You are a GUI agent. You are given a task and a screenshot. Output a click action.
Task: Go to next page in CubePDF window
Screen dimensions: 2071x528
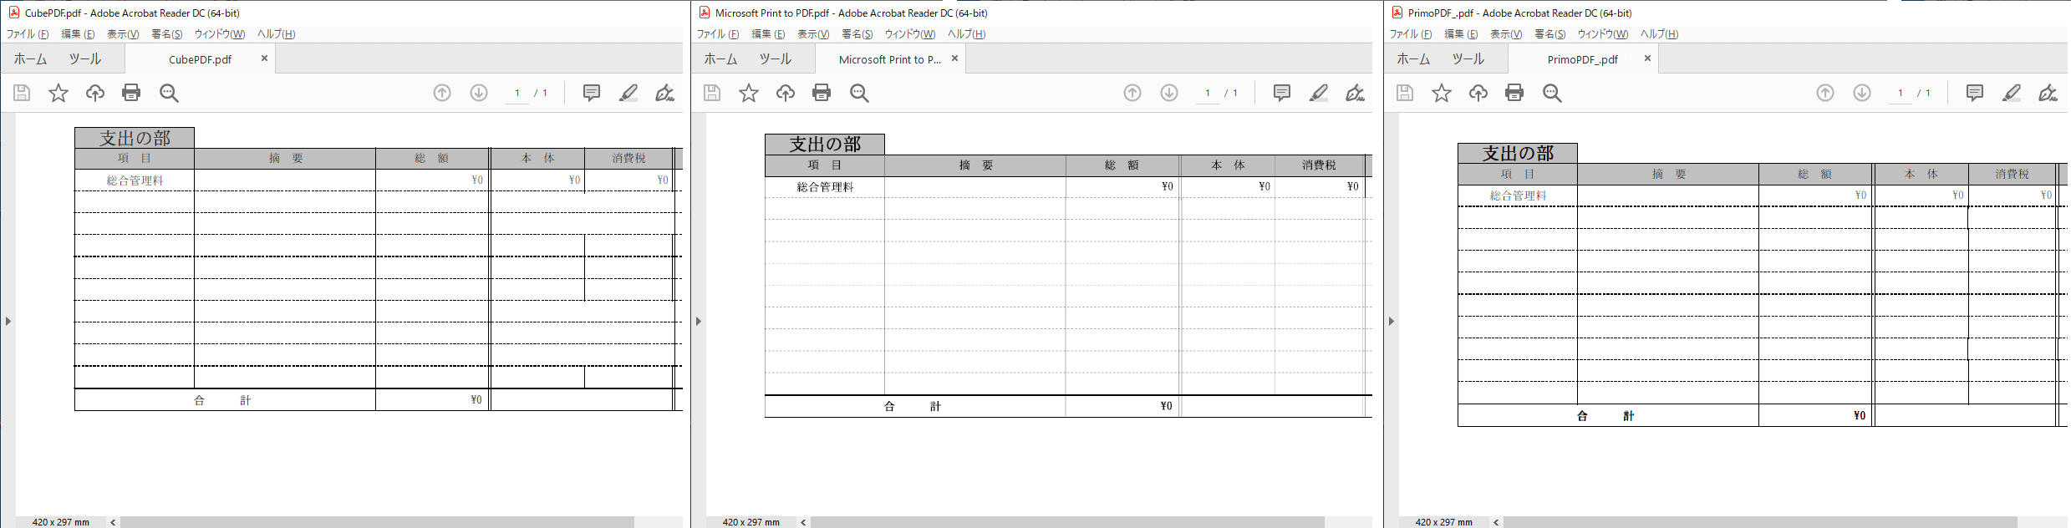point(479,93)
